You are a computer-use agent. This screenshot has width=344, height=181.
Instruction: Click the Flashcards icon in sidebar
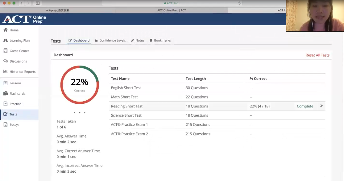[x=6, y=94]
